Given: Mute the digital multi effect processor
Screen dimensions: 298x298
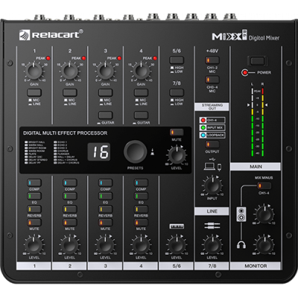Looking at the screenshot, I should pyautogui.click(x=177, y=133).
